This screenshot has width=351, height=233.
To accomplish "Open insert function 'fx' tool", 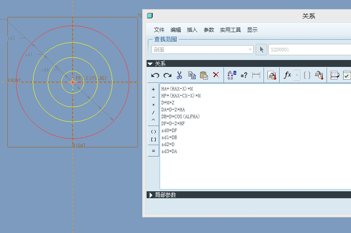I will click(x=287, y=75).
